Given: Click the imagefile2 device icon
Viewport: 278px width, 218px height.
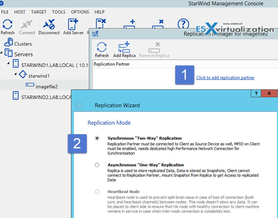Looking at the screenshot, I should click(x=30, y=85).
